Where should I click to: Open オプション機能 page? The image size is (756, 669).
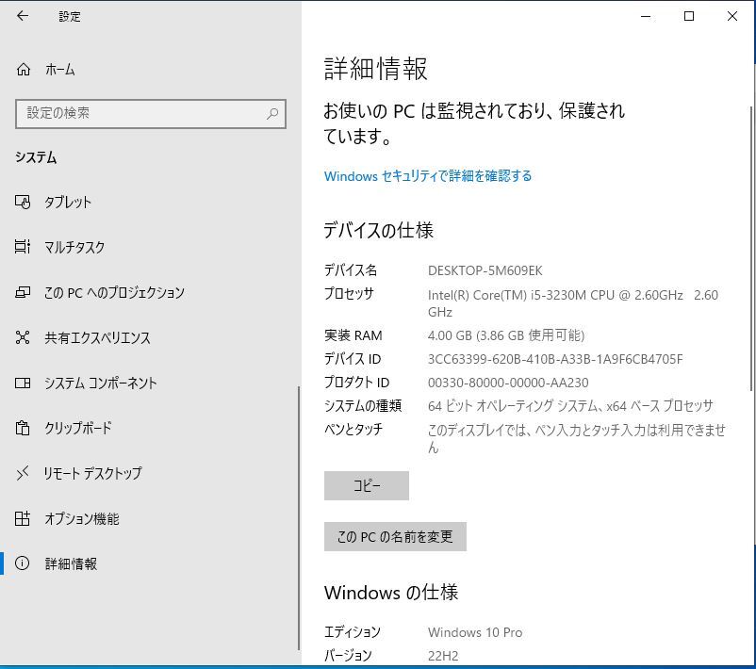[150, 518]
